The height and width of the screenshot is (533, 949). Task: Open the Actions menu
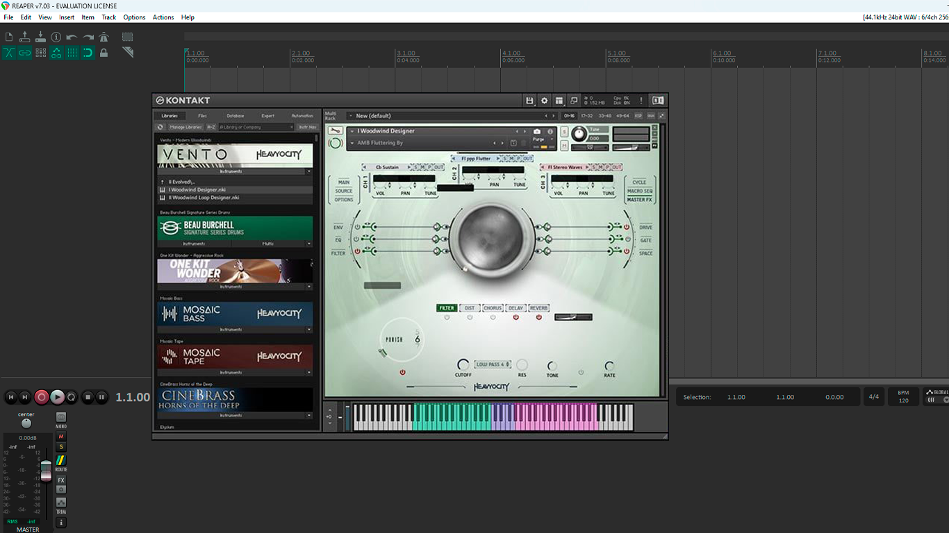163,17
